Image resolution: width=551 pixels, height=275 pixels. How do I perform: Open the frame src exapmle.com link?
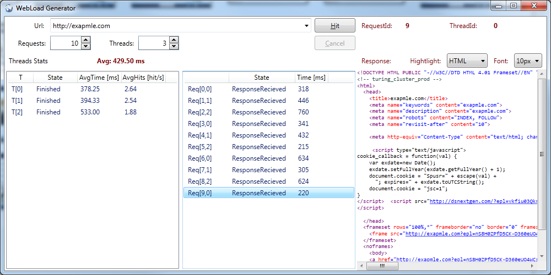point(472,234)
